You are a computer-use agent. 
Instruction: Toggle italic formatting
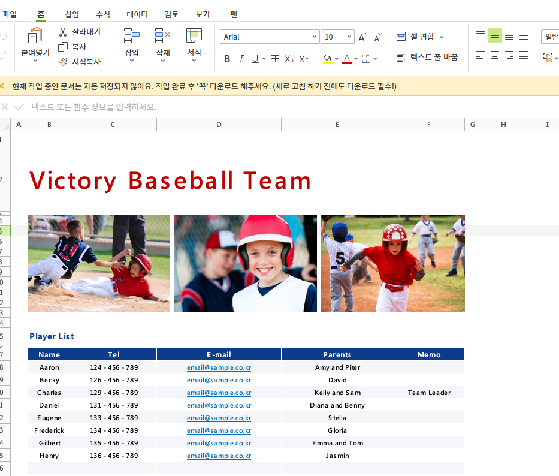point(241,59)
